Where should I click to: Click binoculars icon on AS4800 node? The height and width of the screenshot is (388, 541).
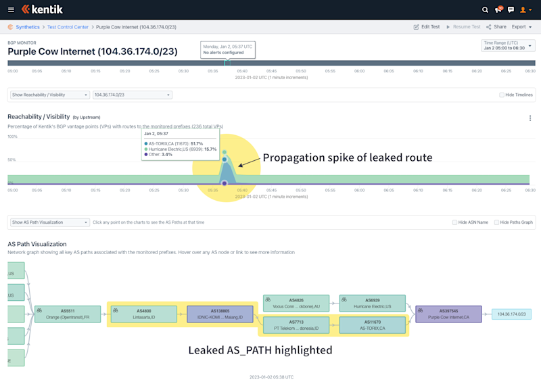(x=116, y=310)
